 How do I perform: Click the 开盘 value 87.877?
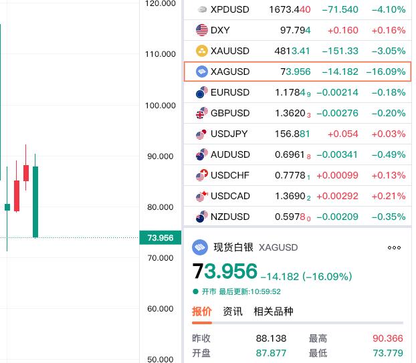click(271, 353)
